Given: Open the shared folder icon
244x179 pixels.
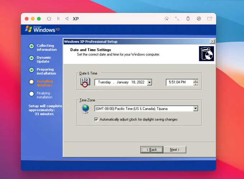Looking at the screenshot, I should (x=210, y=19).
